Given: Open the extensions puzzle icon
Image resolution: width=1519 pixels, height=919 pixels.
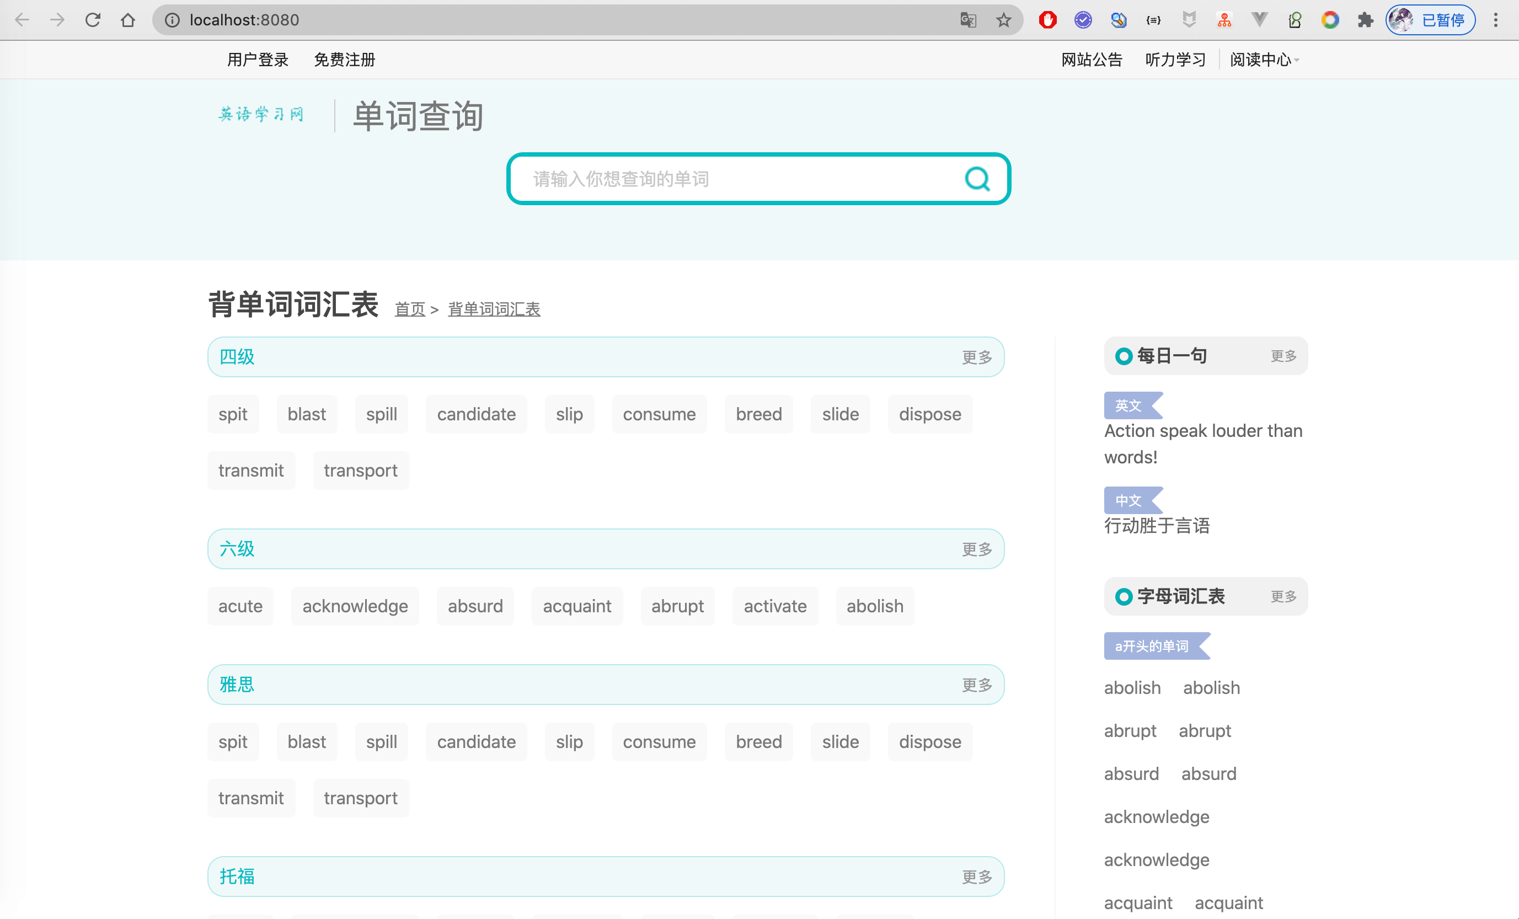Looking at the screenshot, I should coord(1365,20).
